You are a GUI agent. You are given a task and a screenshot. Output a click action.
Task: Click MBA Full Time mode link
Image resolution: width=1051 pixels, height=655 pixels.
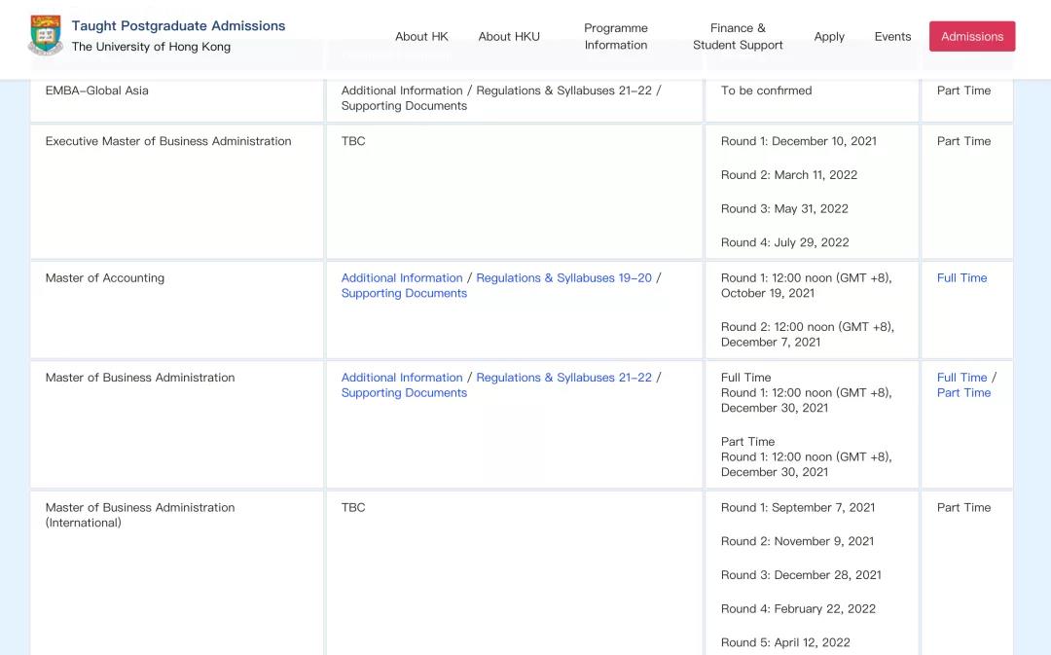(961, 378)
